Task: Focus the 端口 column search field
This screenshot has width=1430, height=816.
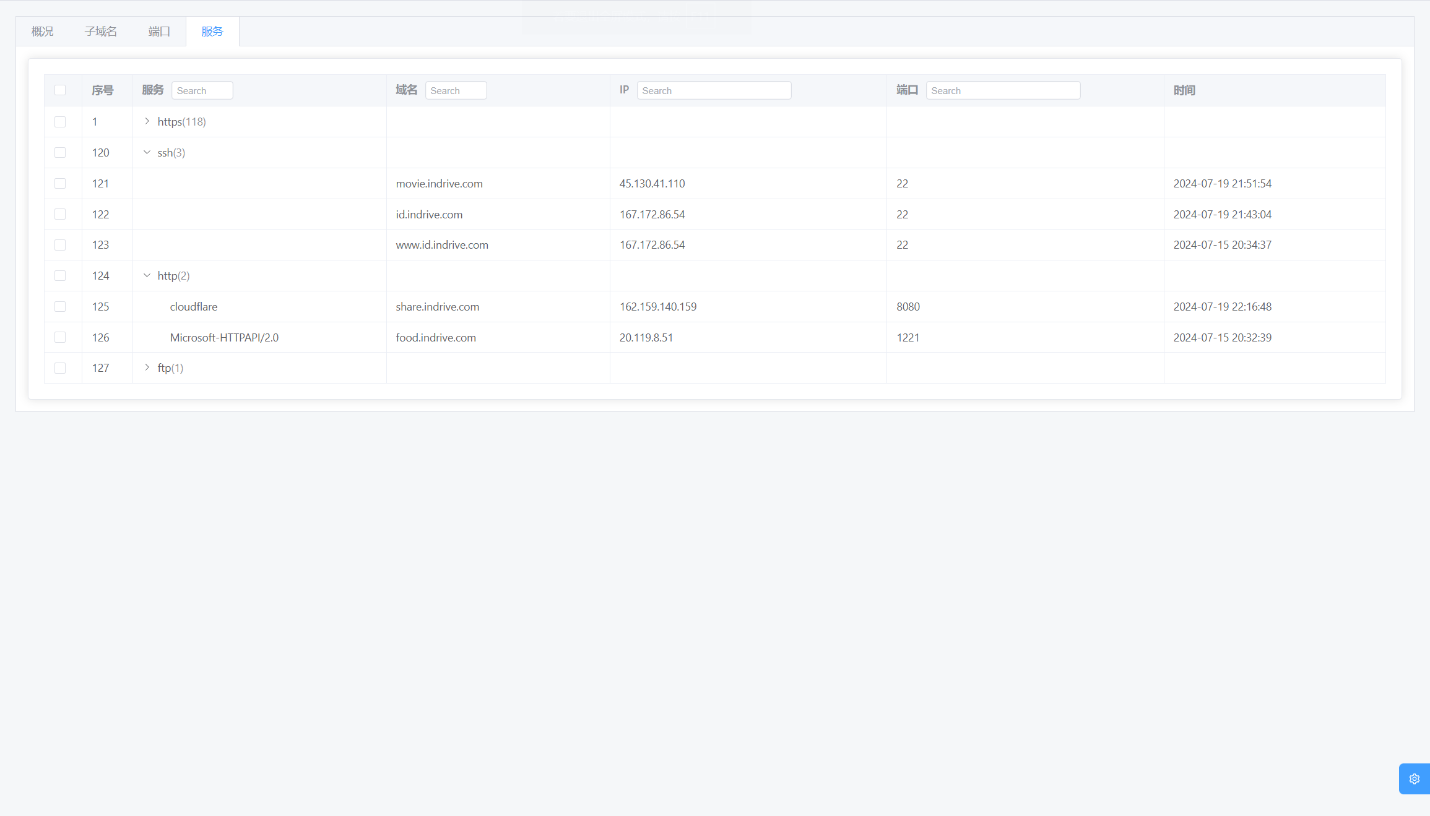Action: coord(1003,90)
